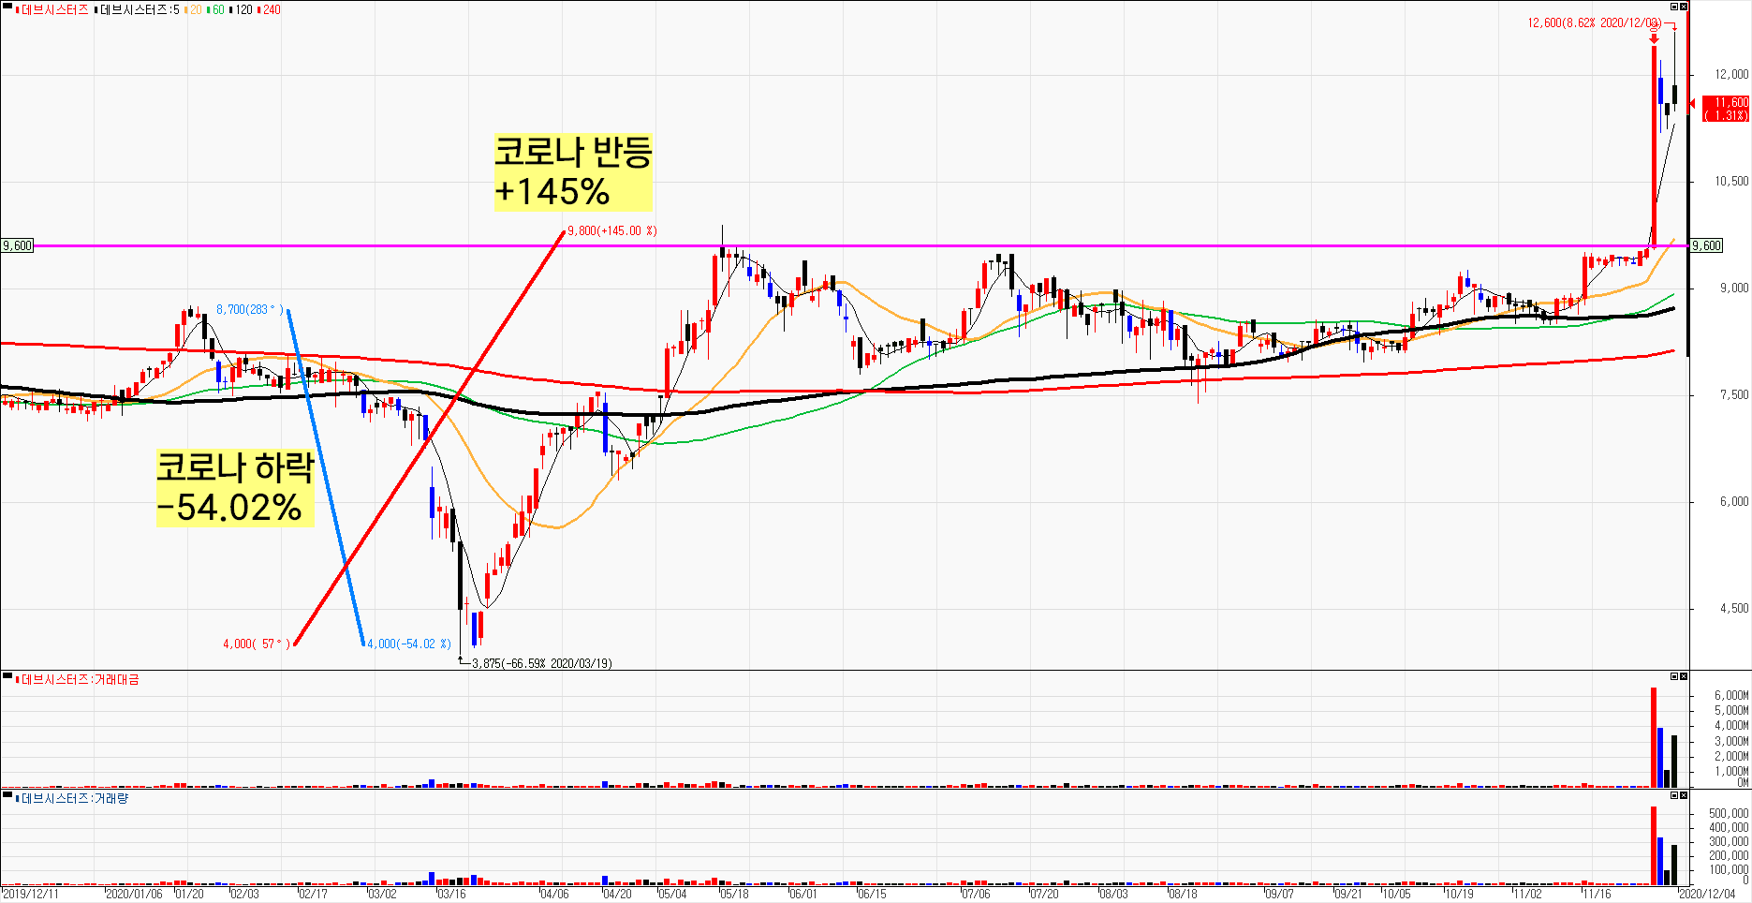The height and width of the screenshot is (903, 1752).
Task: Maximize the 거래대금 indicator pane
Action: (x=1674, y=676)
